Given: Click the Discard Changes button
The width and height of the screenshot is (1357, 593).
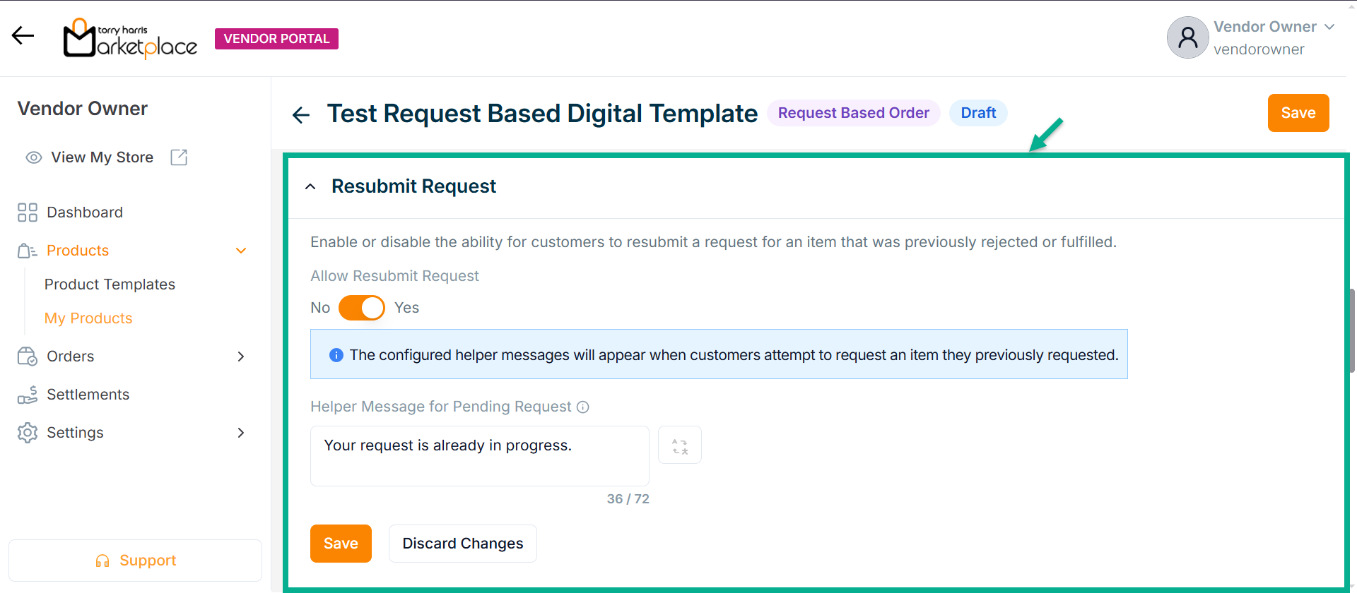Looking at the screenshot, I should [x=462, y=544].
